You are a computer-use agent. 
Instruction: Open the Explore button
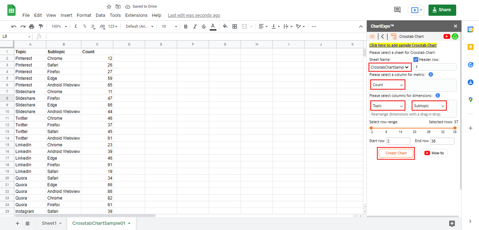(x=452, y=223)
